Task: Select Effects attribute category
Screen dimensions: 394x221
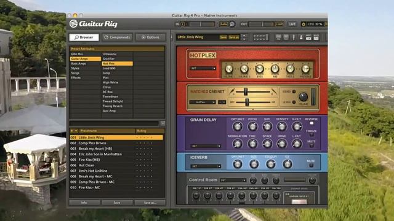Action: (x=86, y=78)
